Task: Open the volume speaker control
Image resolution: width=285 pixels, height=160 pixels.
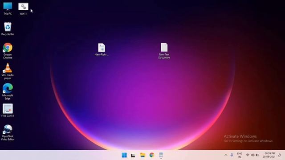Action: [252, 155]
